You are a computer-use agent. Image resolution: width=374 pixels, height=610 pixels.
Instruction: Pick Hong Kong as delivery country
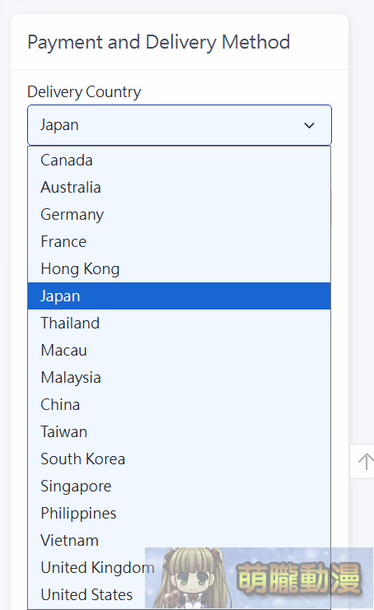coord(179,269)
